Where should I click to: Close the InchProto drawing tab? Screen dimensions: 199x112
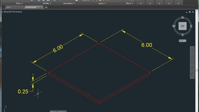point(41,7)
